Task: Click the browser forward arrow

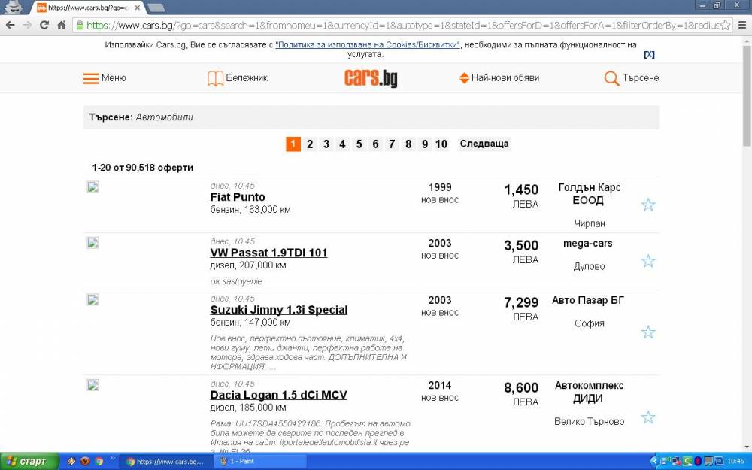Action: [27, 25]
